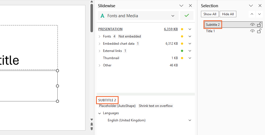Viewport: 265px width, 135px height.
Task: Click the PRESENTATION heading link
Action: point(110,29)
